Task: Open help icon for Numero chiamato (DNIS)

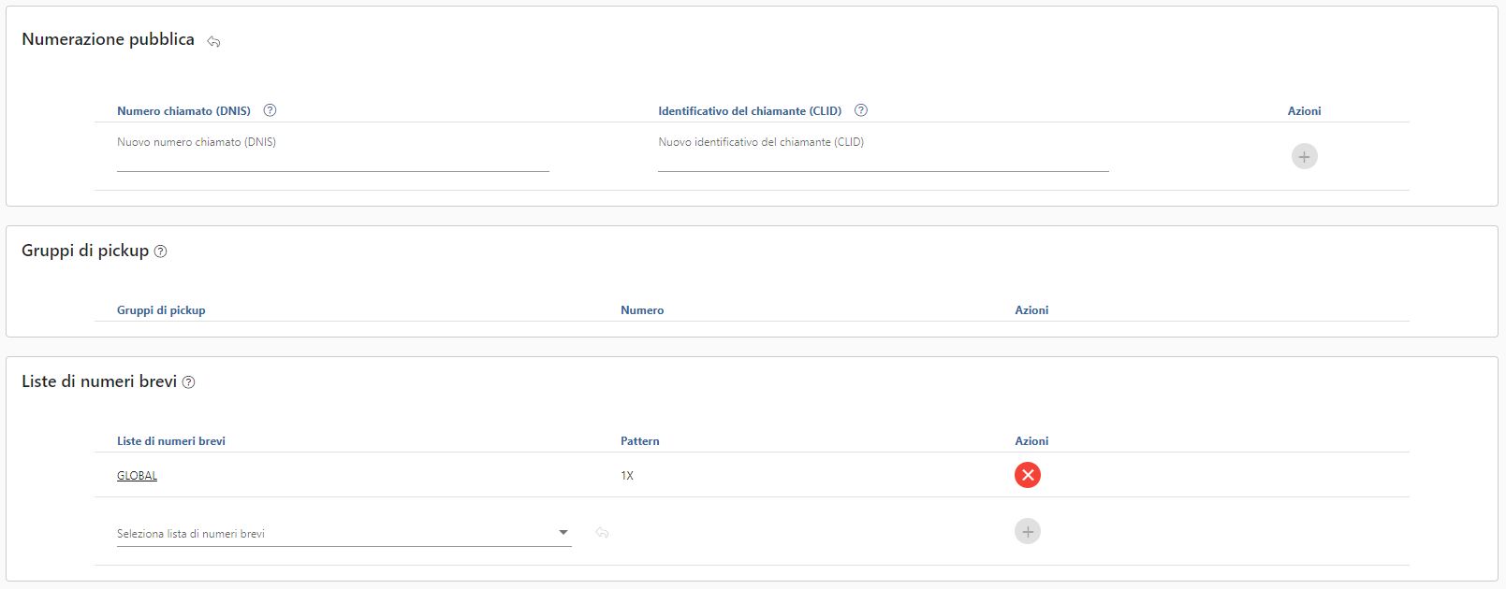Action: [x=270, y=110]
